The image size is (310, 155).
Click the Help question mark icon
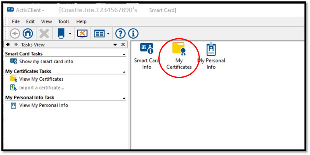click(120, 34)
